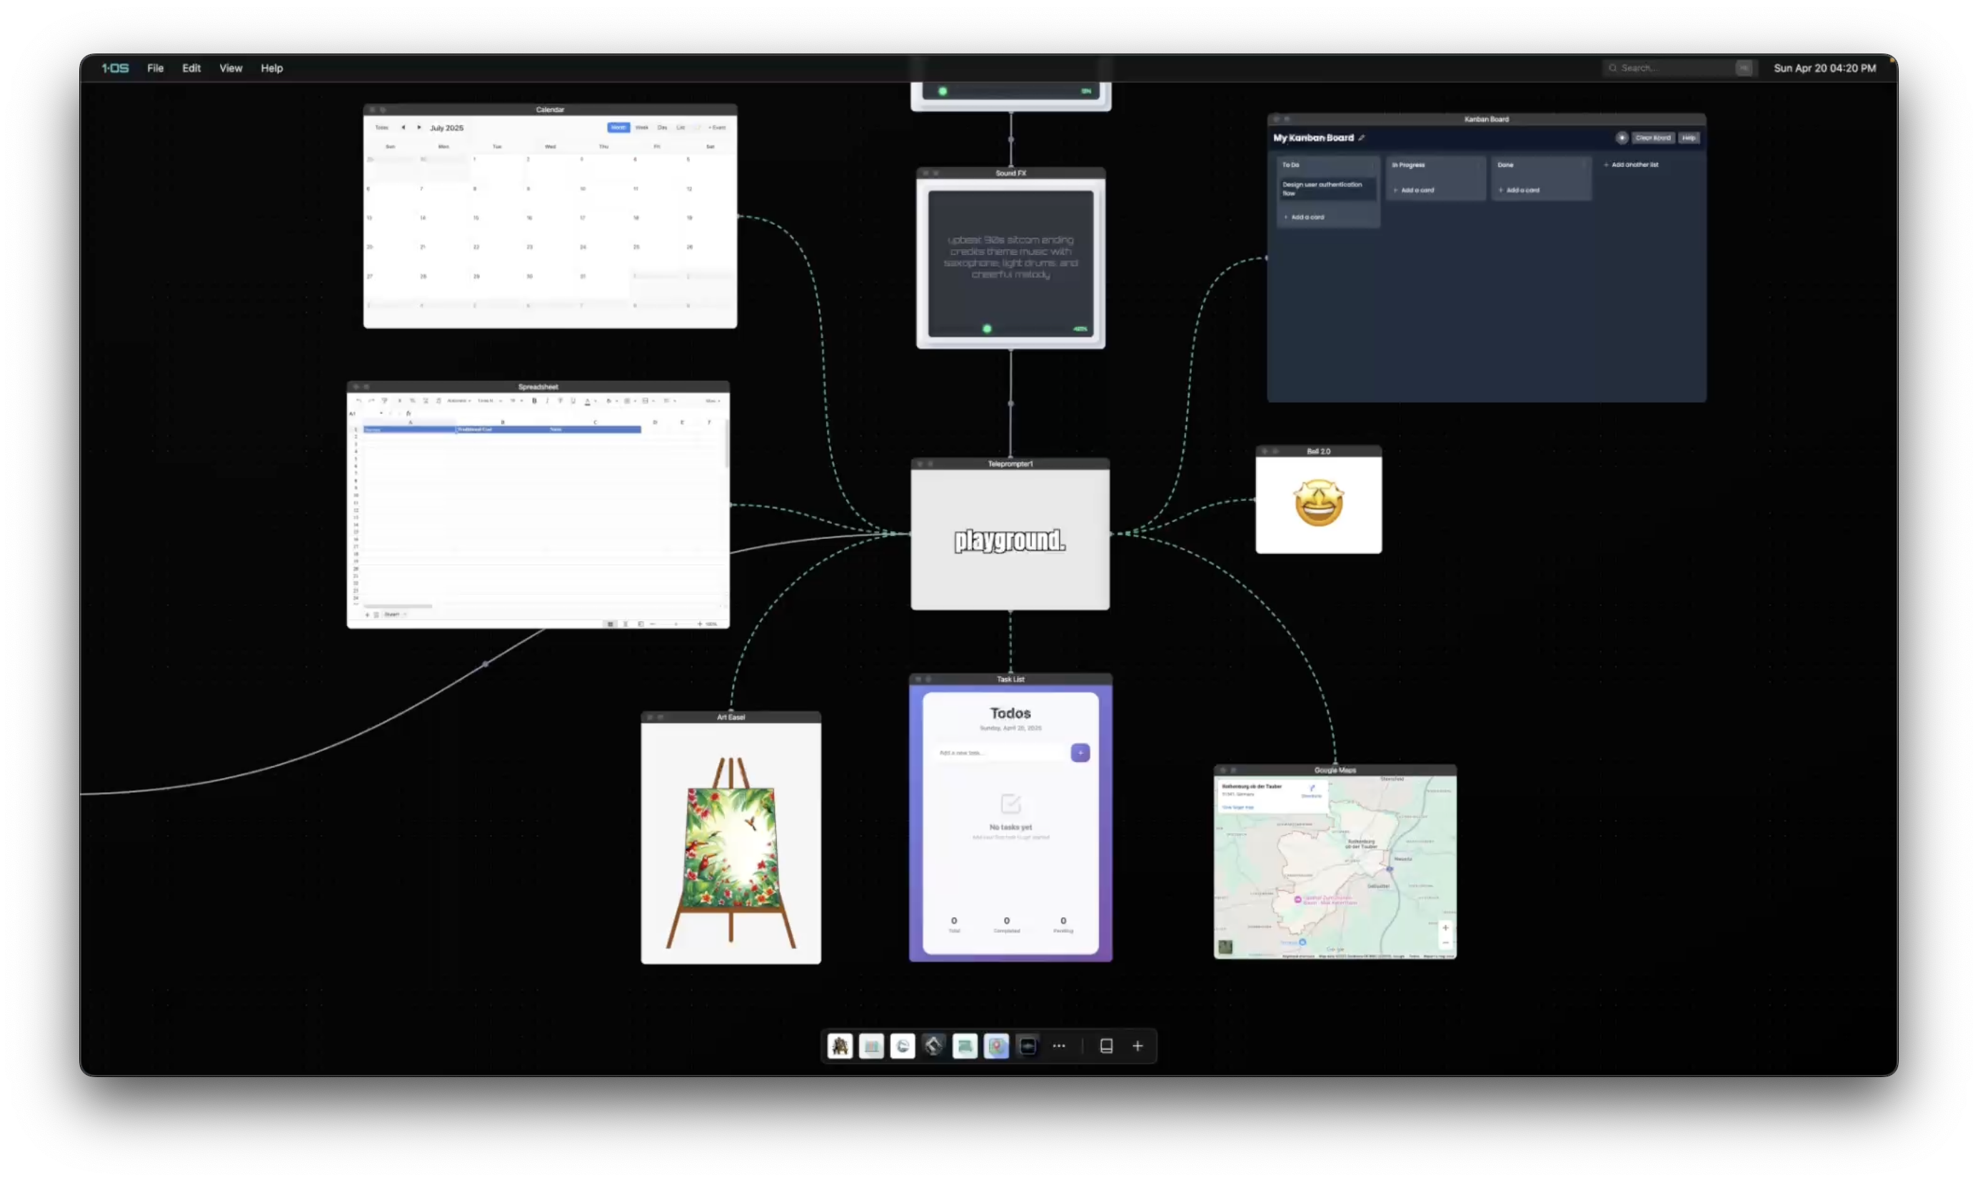Click 'Add another list' in Kanban Board
1978x1182 pixels.
coord(1631,165)
